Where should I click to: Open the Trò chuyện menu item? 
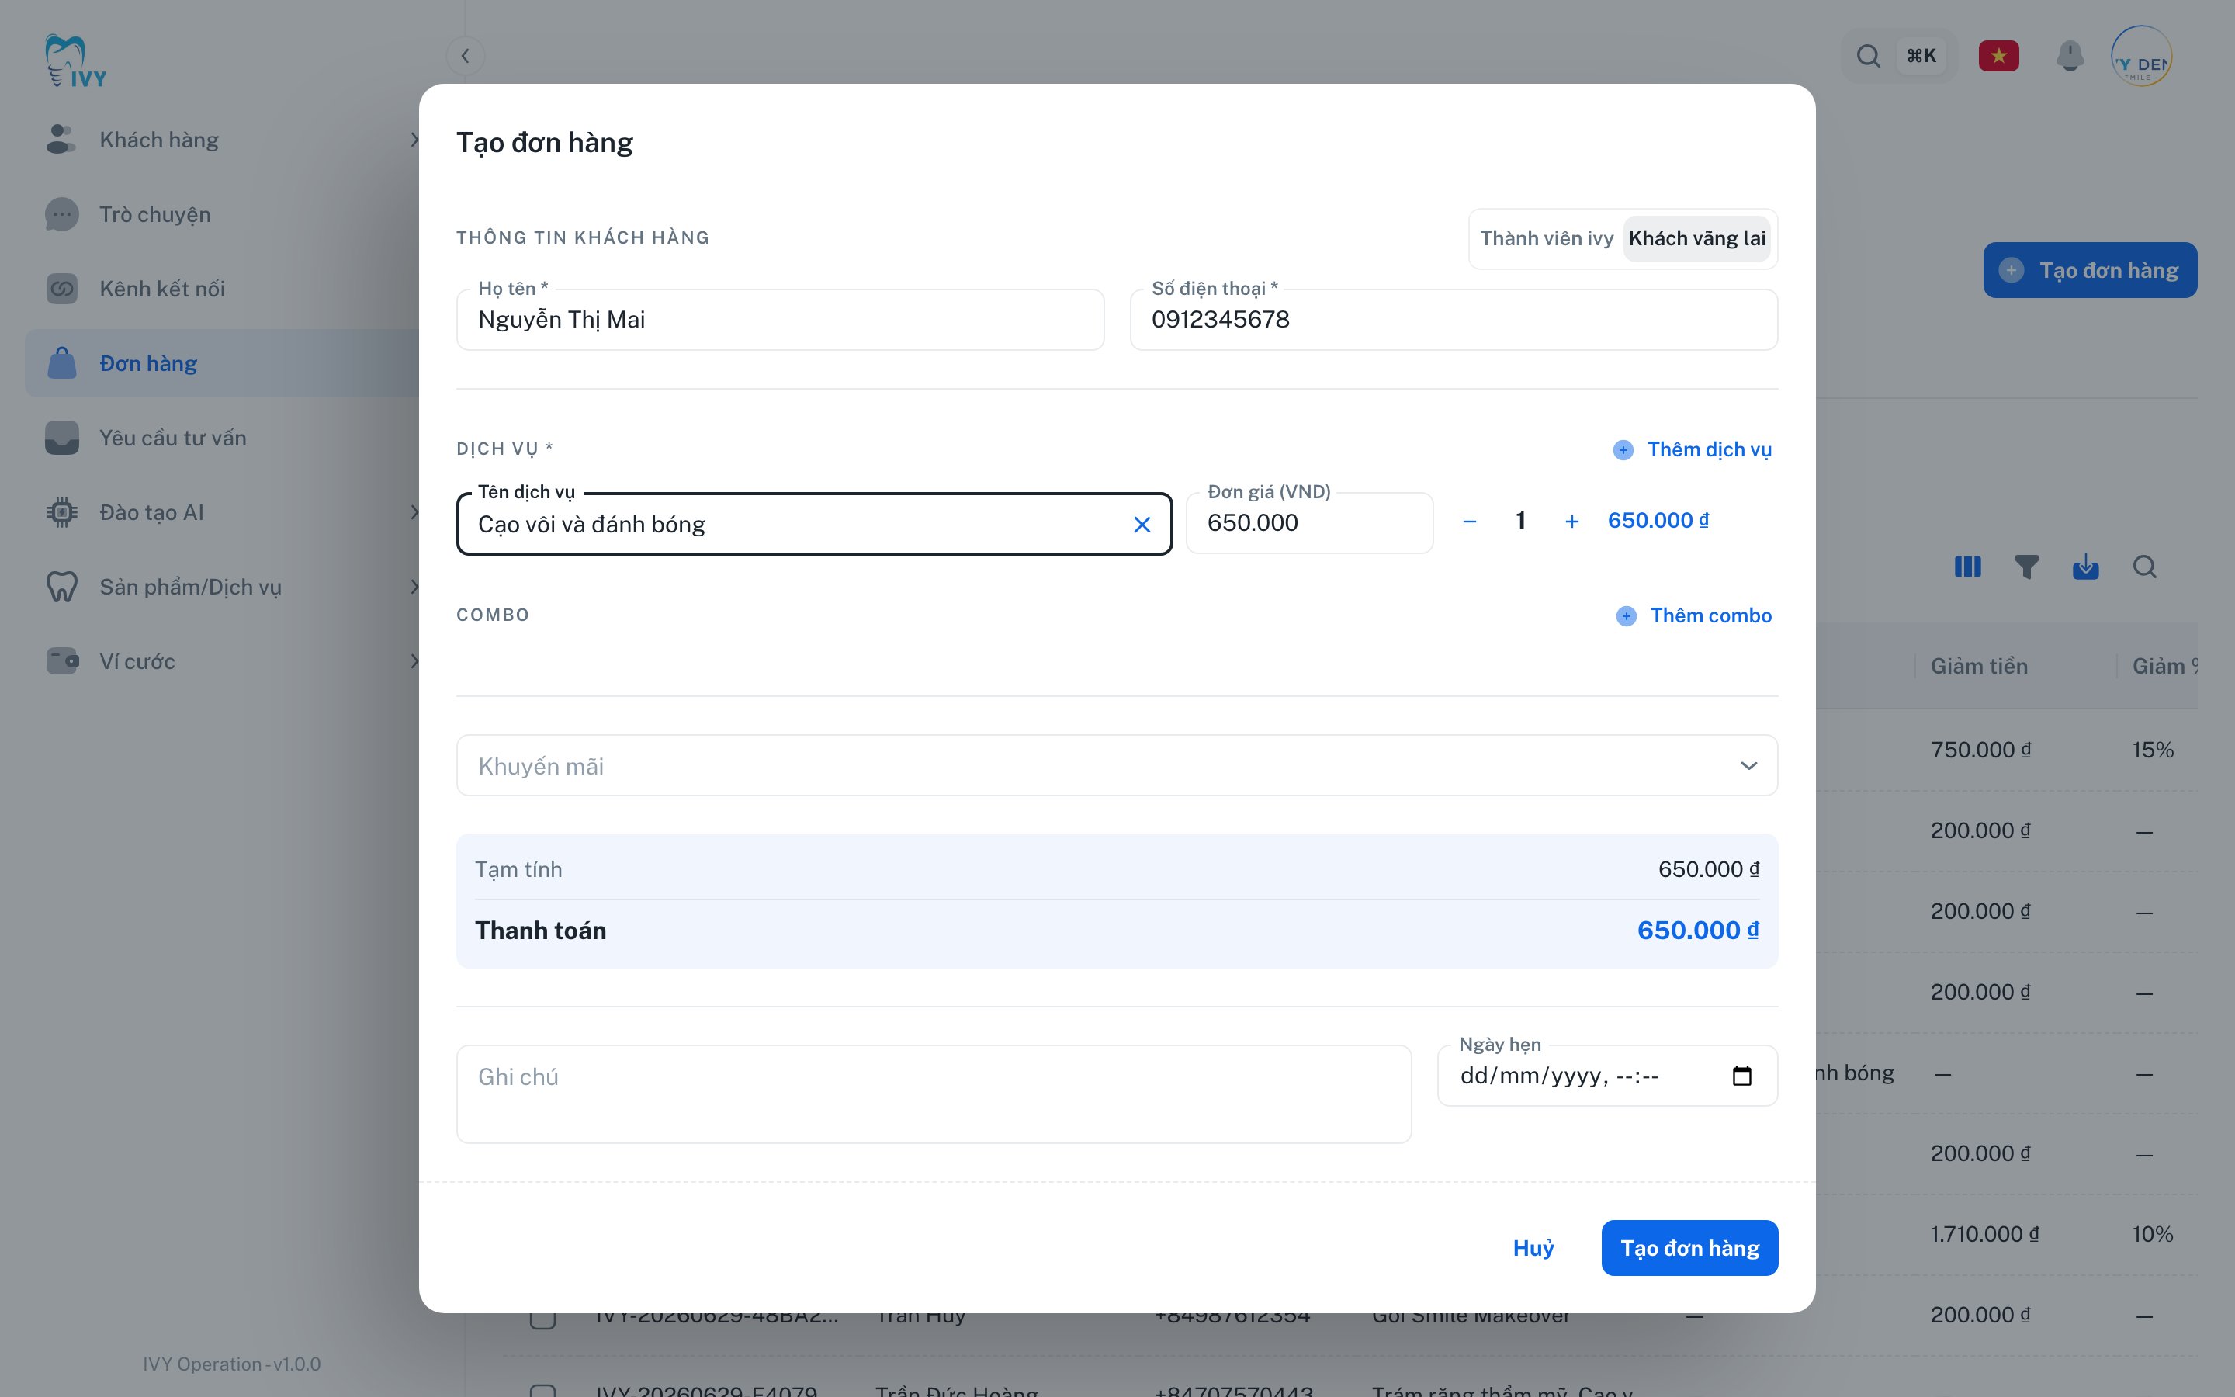tap(222, 214)
